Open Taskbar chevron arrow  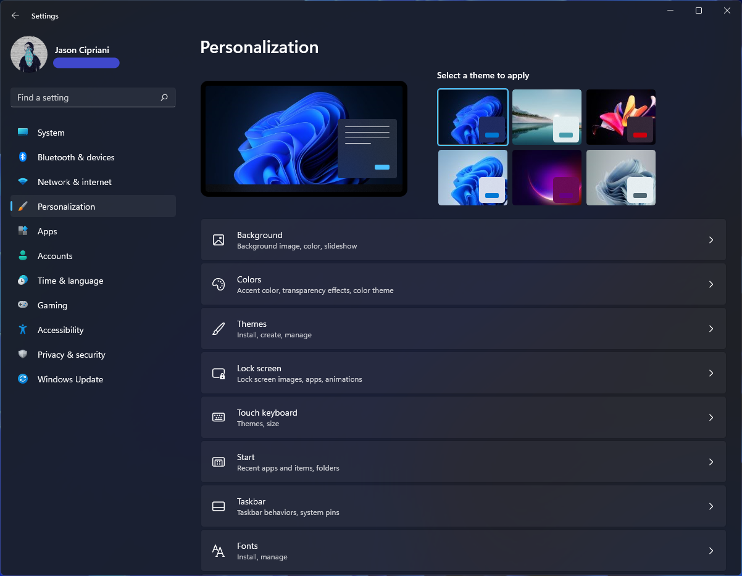(x=711, y=506)
